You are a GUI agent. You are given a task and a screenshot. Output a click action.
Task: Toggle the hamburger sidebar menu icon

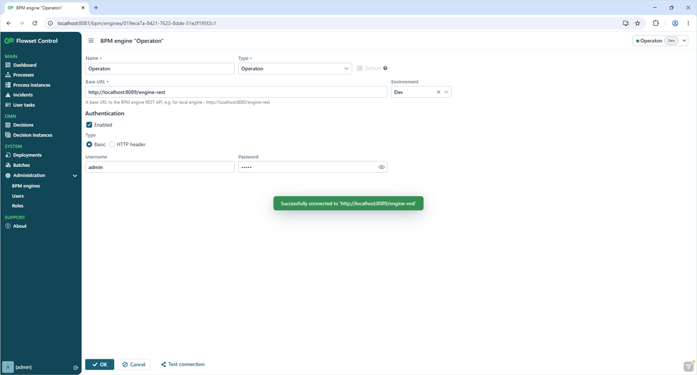(91, 41)
